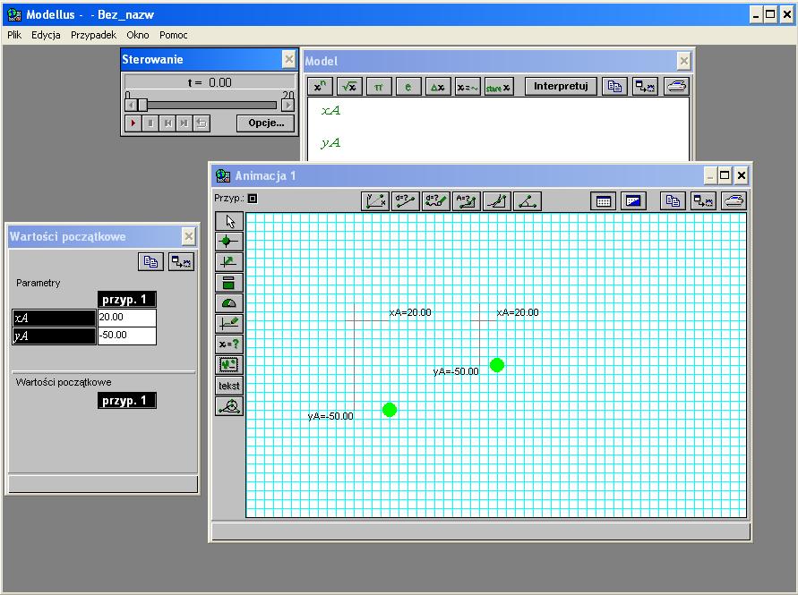The image size is (798, 595).
Task: Click the xA value field 20.00
Action: coord(126,318)
